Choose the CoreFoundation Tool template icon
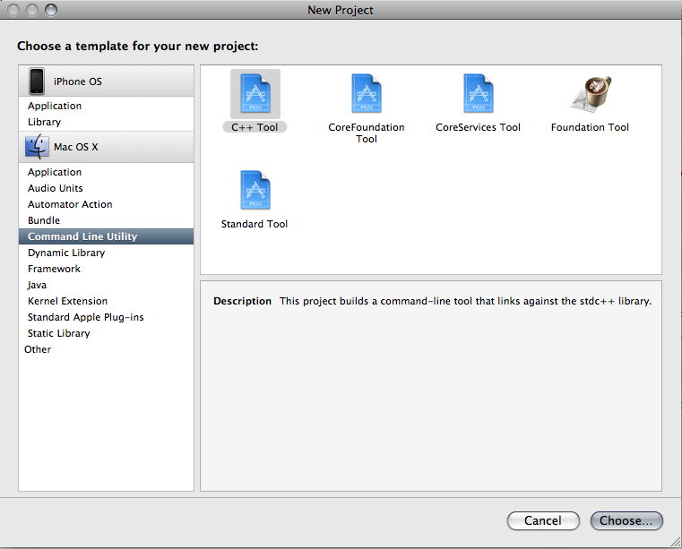682x549 pixels. (x=367, y=94)
